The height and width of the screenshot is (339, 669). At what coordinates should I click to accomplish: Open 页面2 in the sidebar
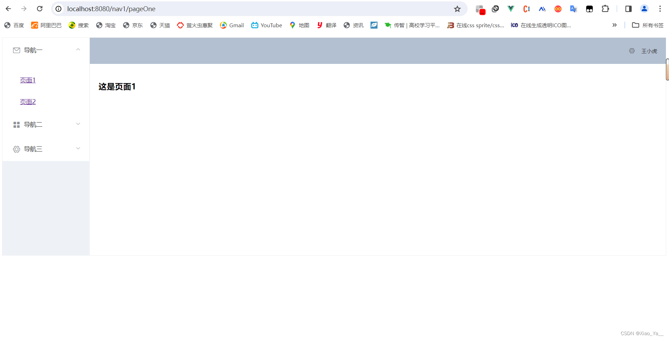(28, 102)
